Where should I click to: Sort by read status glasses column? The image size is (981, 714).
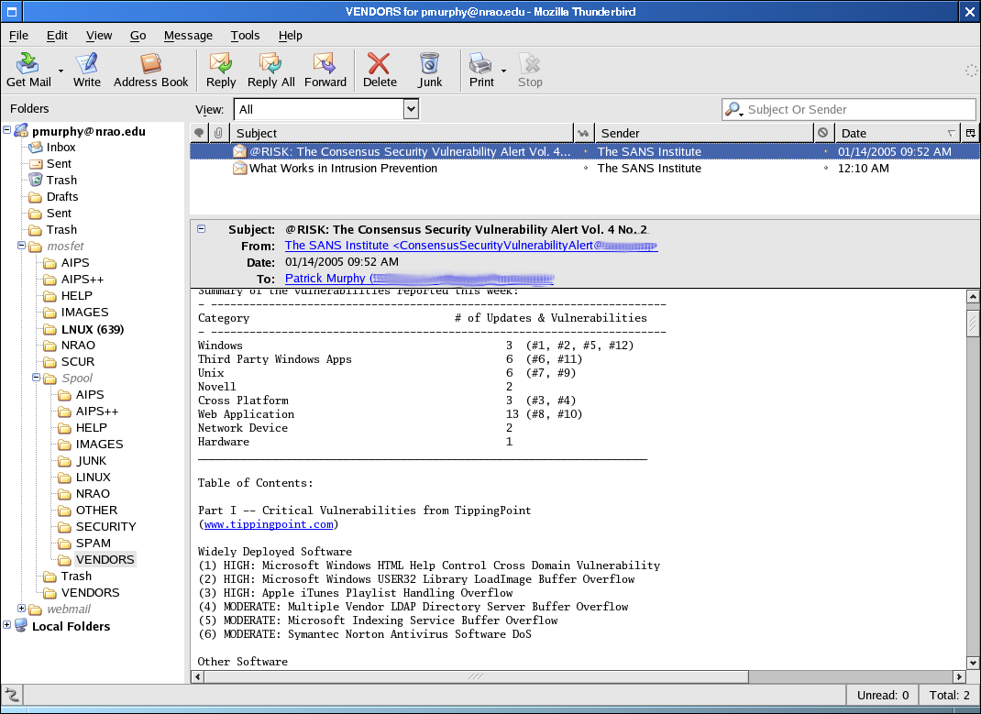[x=583, y=133]
